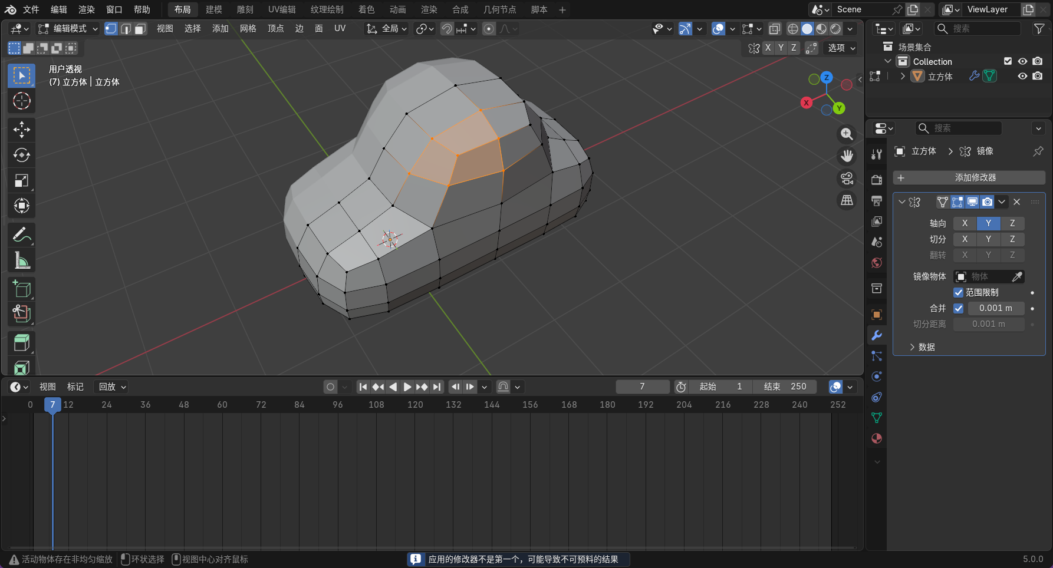Open the 网格 mesh menu
This screenshot has height=568, width=1053.
pyautogui.click(x=248, y=29)
